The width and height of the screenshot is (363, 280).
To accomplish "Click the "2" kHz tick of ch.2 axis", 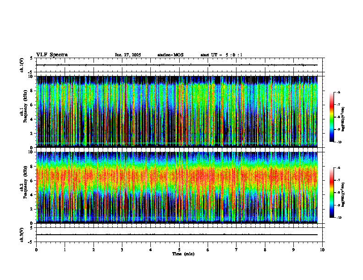I will tap(32, 209).
